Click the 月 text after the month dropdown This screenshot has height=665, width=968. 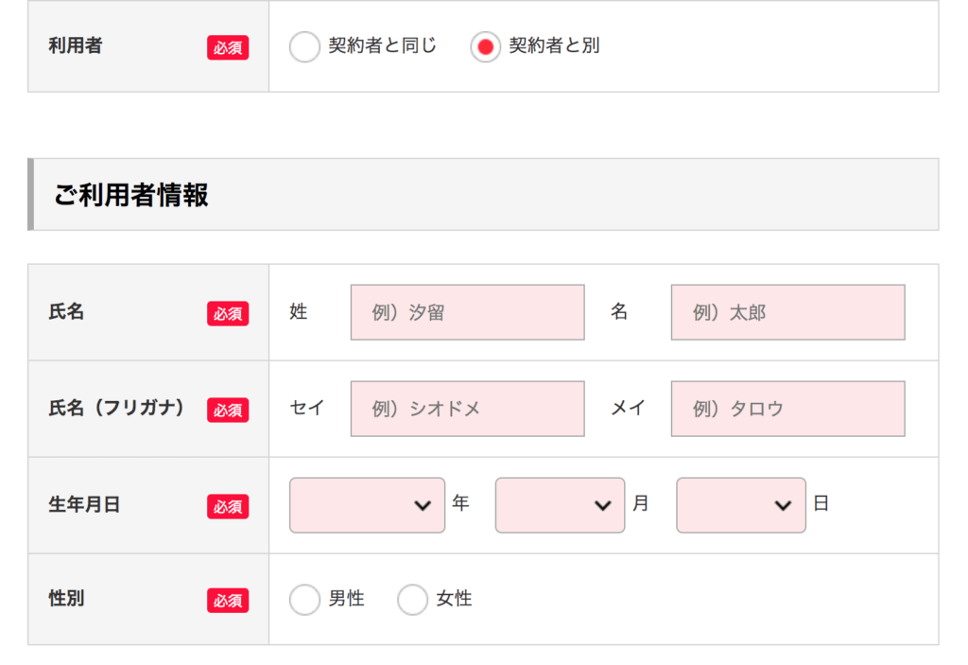tap(641, 503)
